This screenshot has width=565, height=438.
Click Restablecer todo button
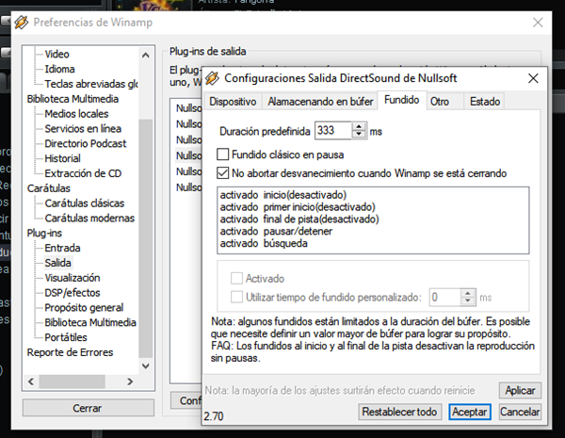tap(399, 412)
